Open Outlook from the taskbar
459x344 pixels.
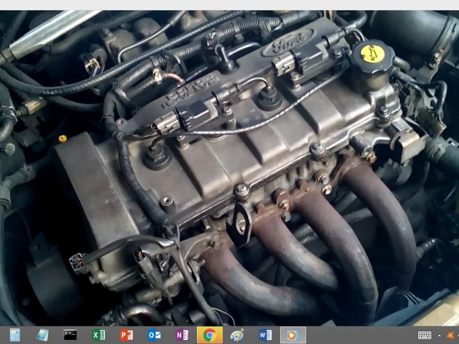[154, 335]
